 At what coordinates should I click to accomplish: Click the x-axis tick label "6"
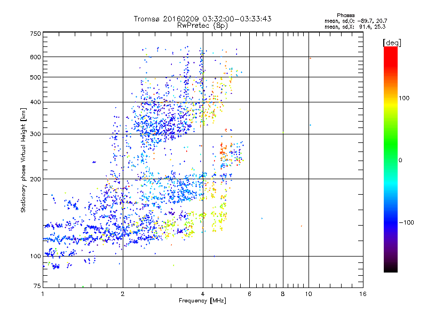point(249,294)
